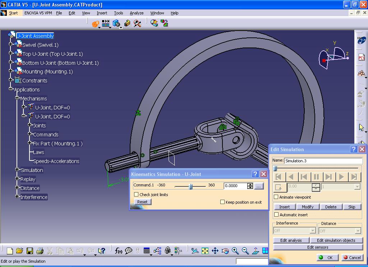Click the Reset button in Kinematics Simulation
368x267 pixels.
[142, 202]
